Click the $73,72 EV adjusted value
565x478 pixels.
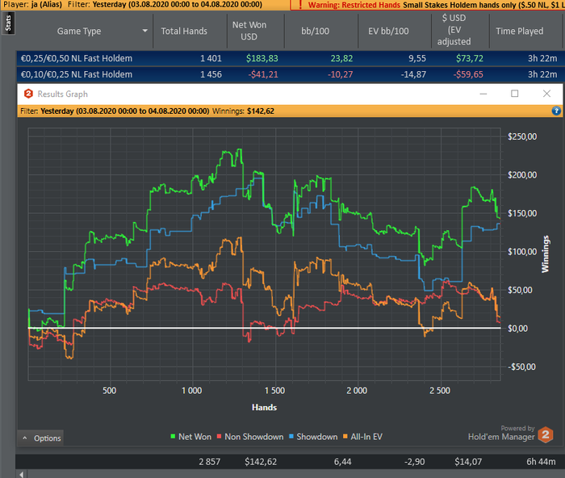coord(470,58)
